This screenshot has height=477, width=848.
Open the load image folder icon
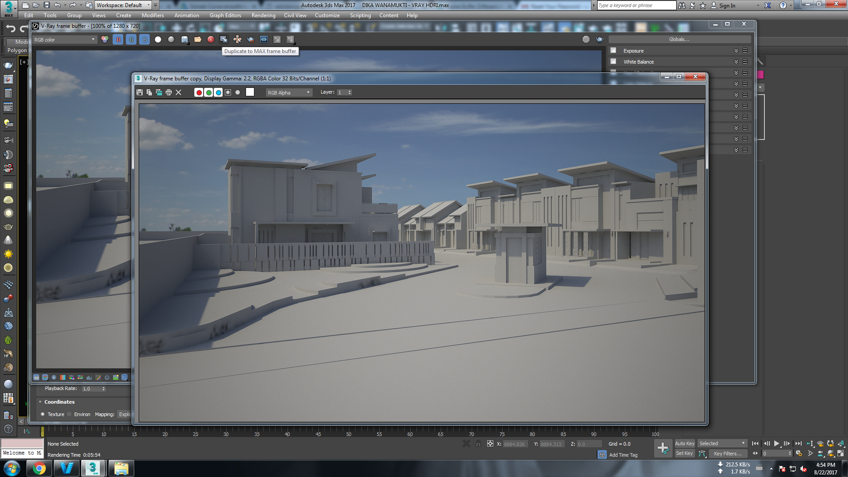click(198, 39)
